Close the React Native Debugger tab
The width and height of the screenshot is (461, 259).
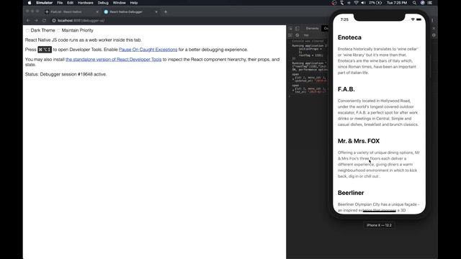(x=156, y=12)
